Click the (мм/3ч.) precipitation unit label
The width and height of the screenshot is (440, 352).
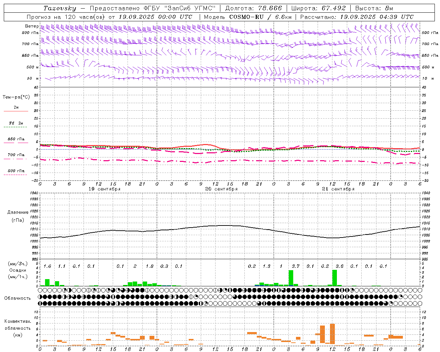(x=18, y=264)
